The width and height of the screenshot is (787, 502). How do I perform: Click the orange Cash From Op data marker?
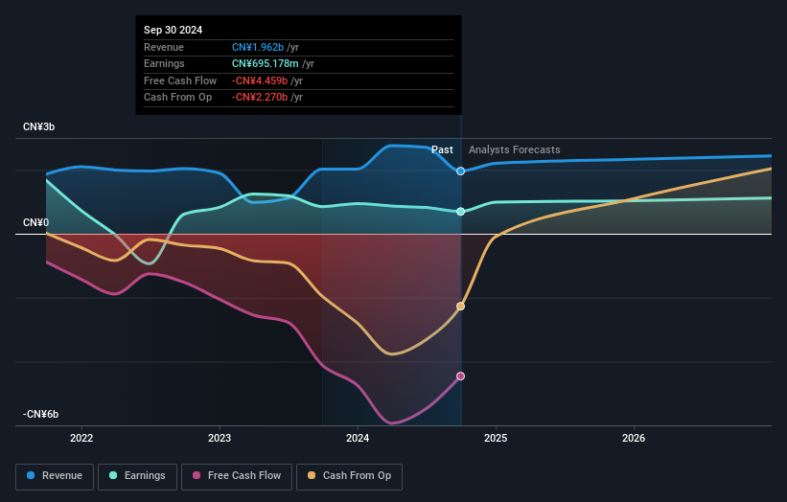click(460, 306)
